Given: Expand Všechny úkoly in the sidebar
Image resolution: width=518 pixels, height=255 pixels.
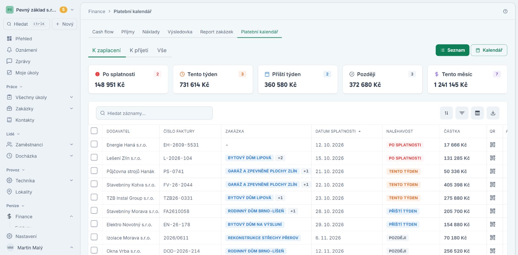Looking at the screenshot, I should (72, 97).
